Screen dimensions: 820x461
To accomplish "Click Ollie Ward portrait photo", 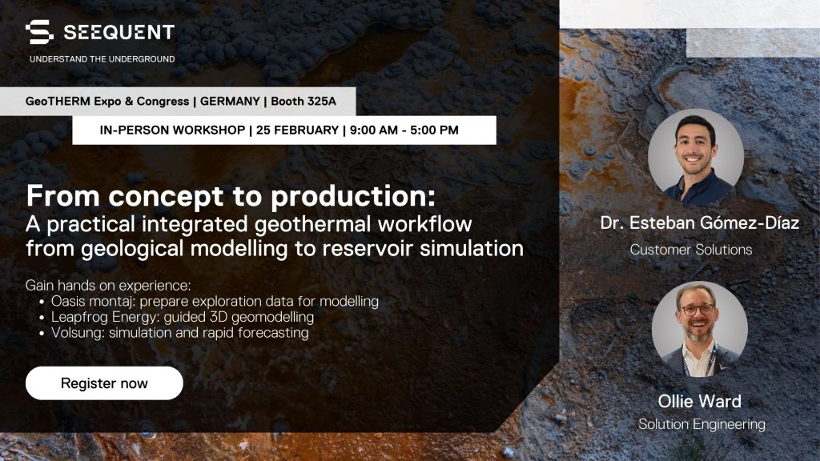I will (x=700, y=329).
